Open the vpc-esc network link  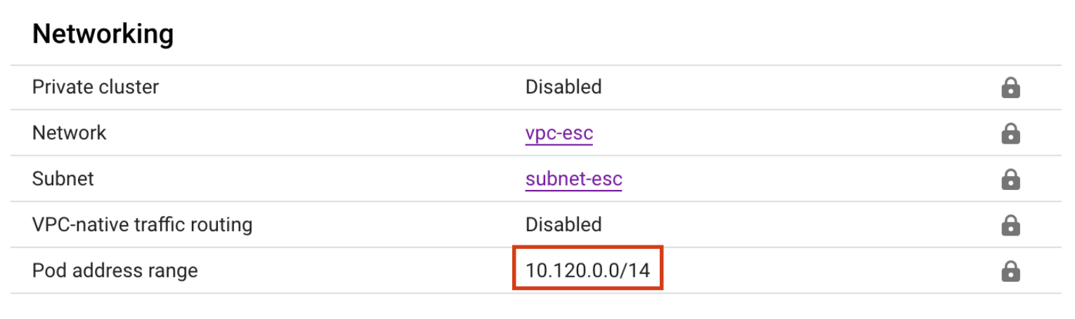click(x=559, y=133)
